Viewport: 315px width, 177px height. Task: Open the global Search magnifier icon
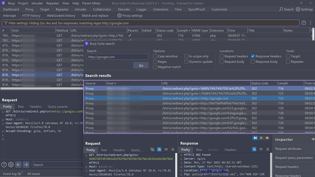click(x=281, y=9)
